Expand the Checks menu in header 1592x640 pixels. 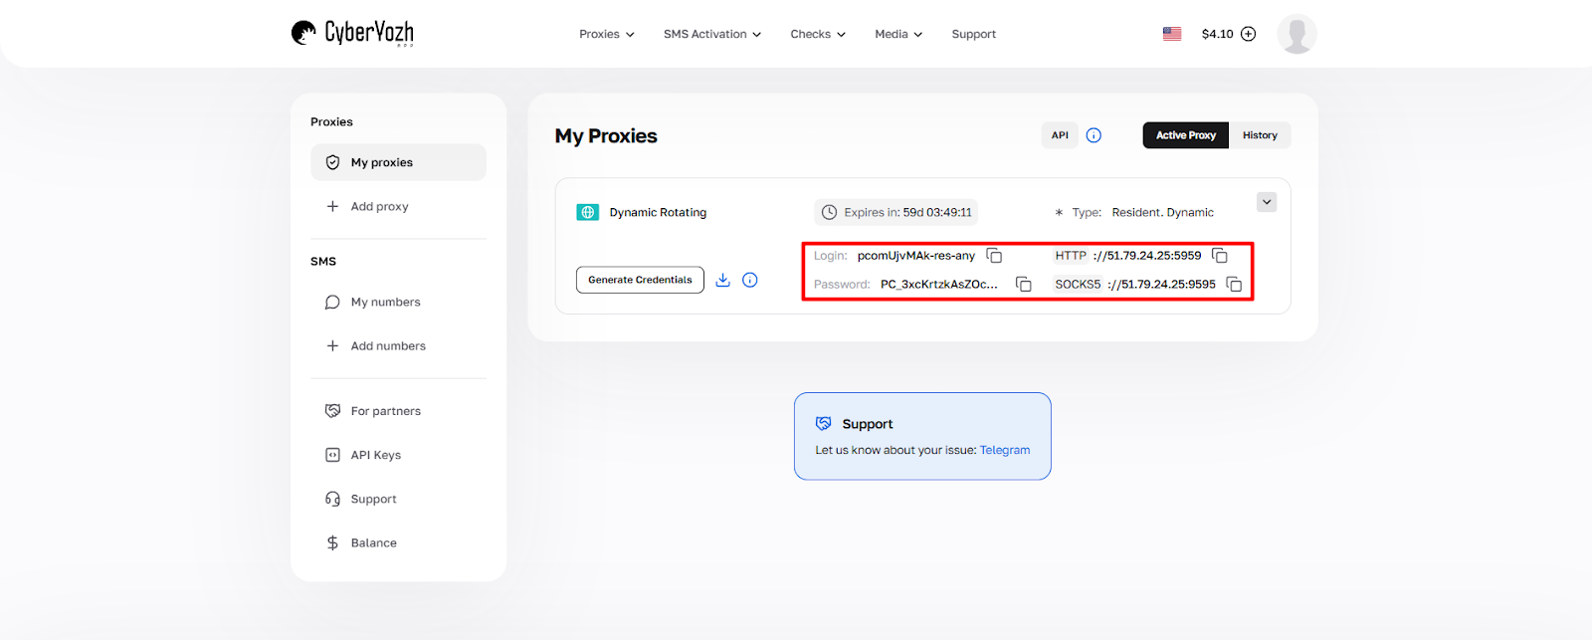coord(817,34)
